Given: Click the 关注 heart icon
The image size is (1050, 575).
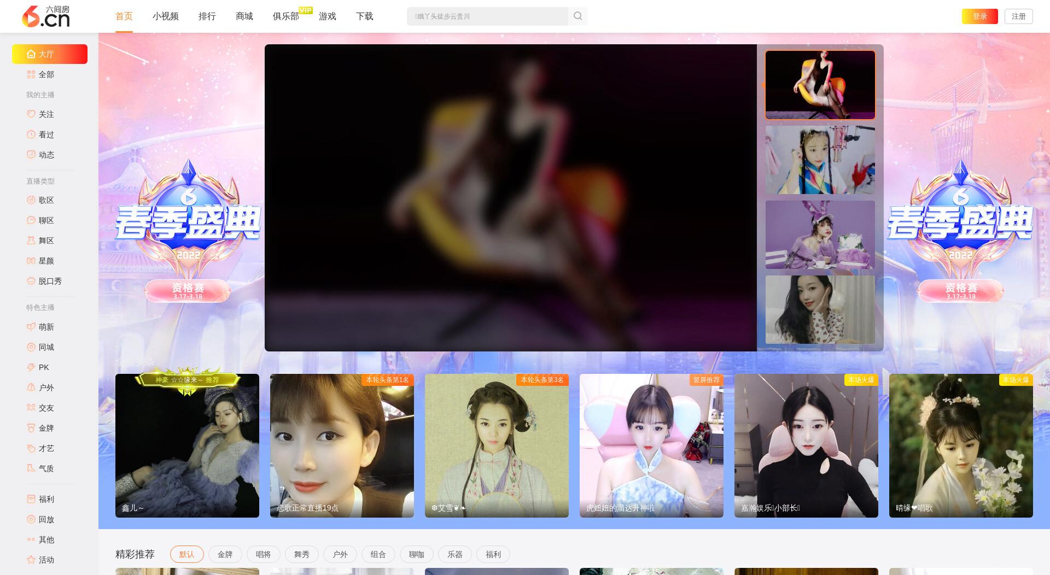Looking at the screenshot, I should click(31, 114).
